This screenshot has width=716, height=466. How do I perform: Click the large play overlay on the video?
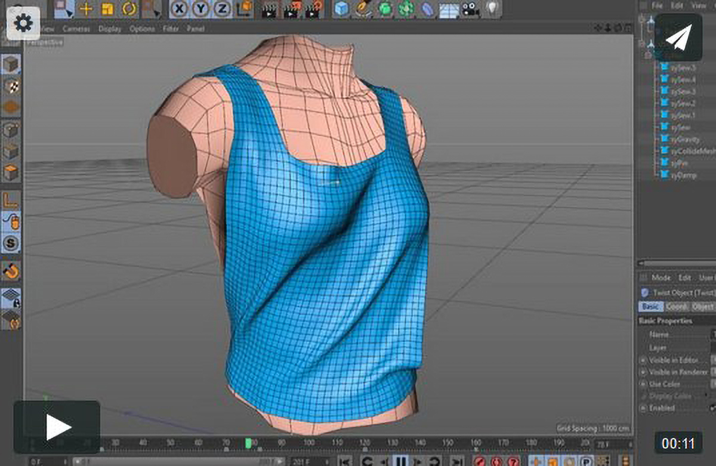coord(58,425)
